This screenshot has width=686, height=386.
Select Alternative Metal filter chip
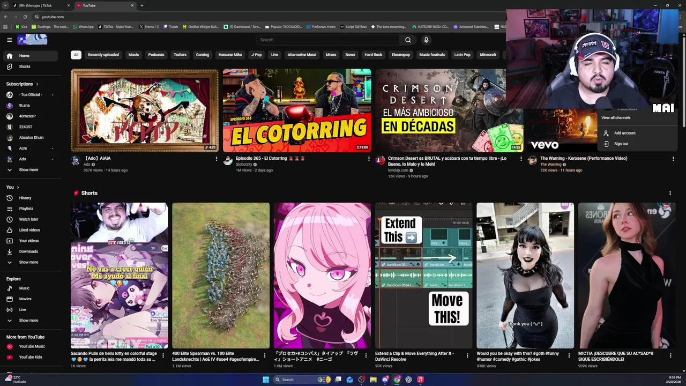point(302,55)
